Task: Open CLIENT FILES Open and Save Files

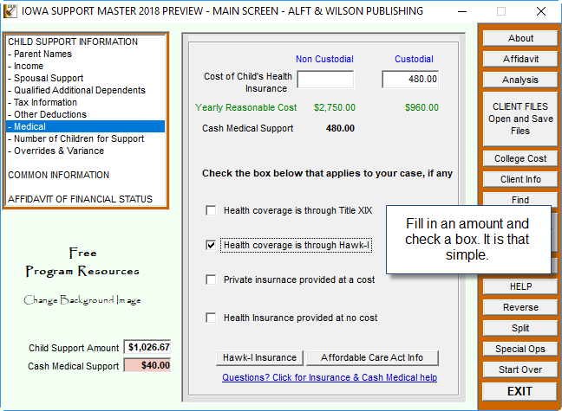Action: (x=520, y=119)
